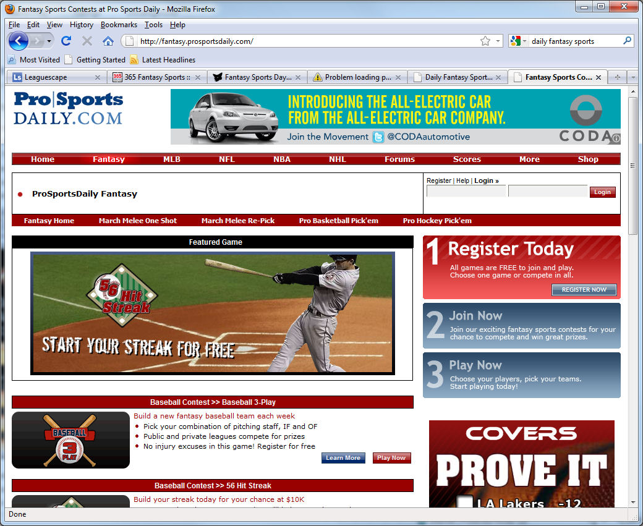The width and height of the screenshot is (643, 526).
Task: Open Pro Hockey Pick'em link
Action: pyautogui.click(x=437, y=221)
